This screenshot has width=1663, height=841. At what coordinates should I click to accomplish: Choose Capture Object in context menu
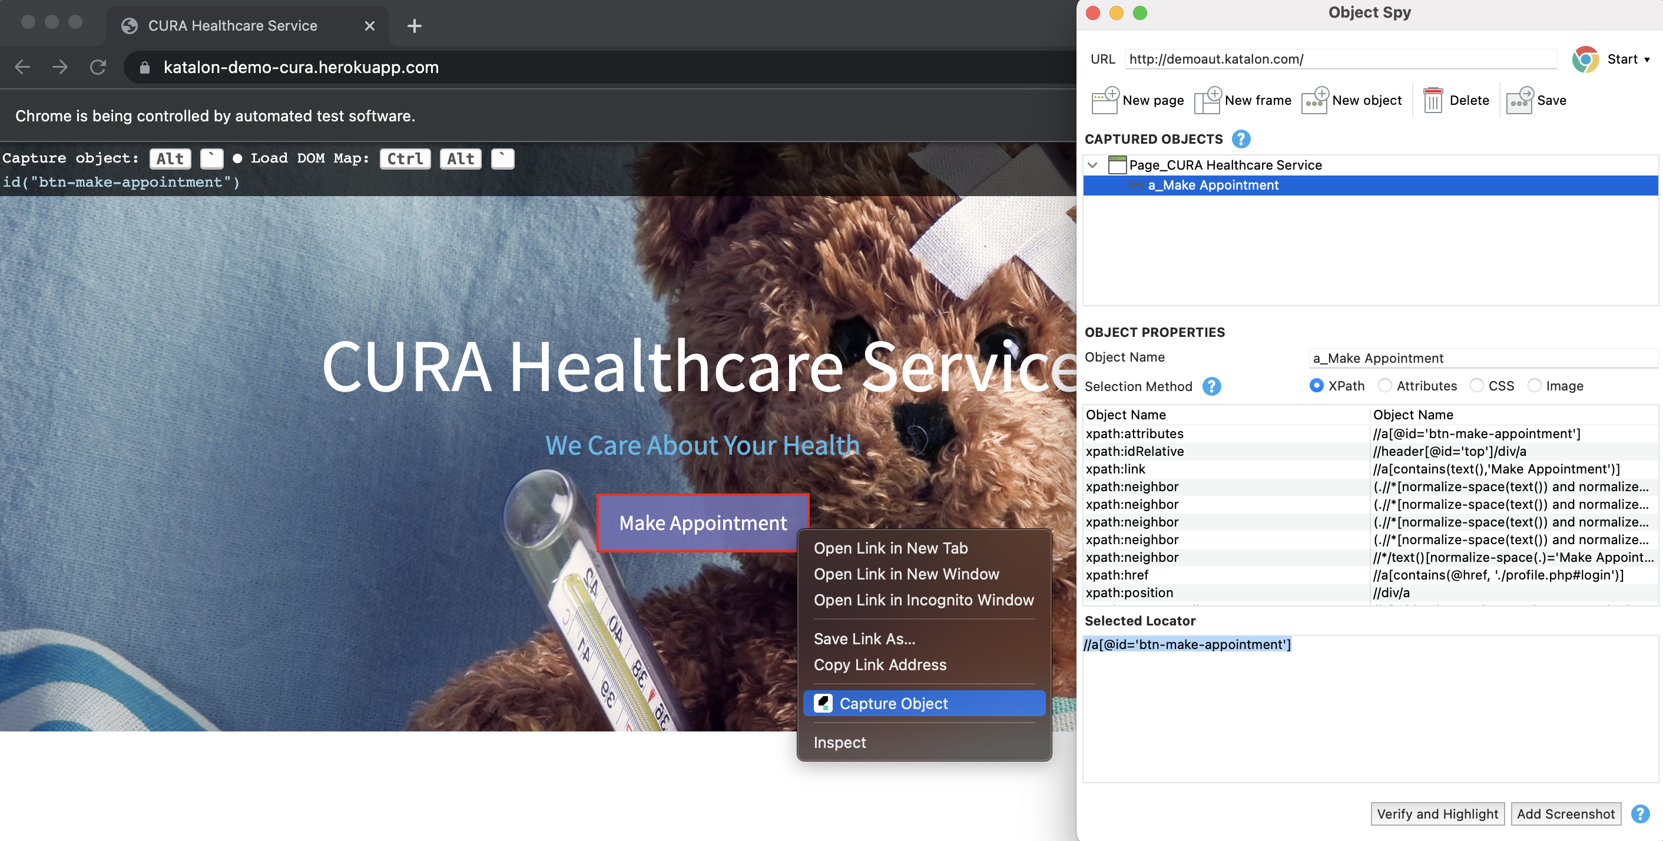pos(924,703)
